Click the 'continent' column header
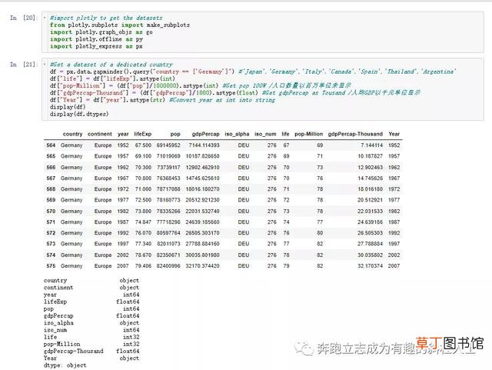Screen dimensions: 492x370 [99, 134]
